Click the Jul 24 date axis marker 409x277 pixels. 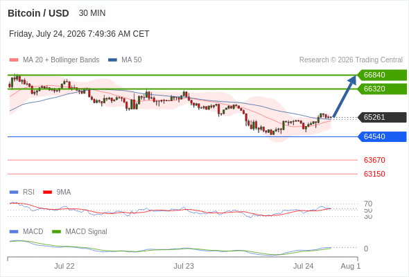303,266
